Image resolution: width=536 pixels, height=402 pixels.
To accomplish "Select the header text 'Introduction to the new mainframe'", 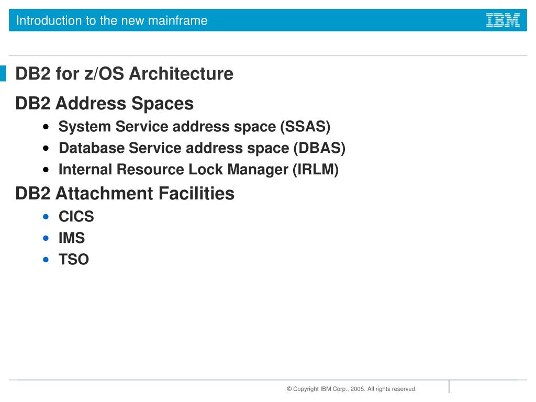I will coord(112,20).
